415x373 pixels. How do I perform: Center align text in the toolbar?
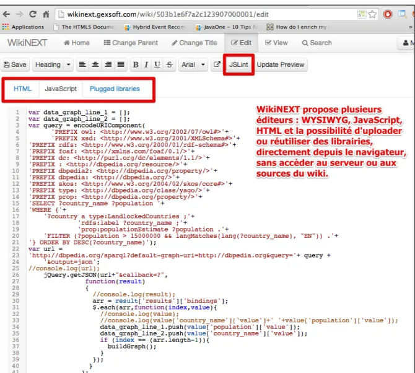[x=95, y=64]
